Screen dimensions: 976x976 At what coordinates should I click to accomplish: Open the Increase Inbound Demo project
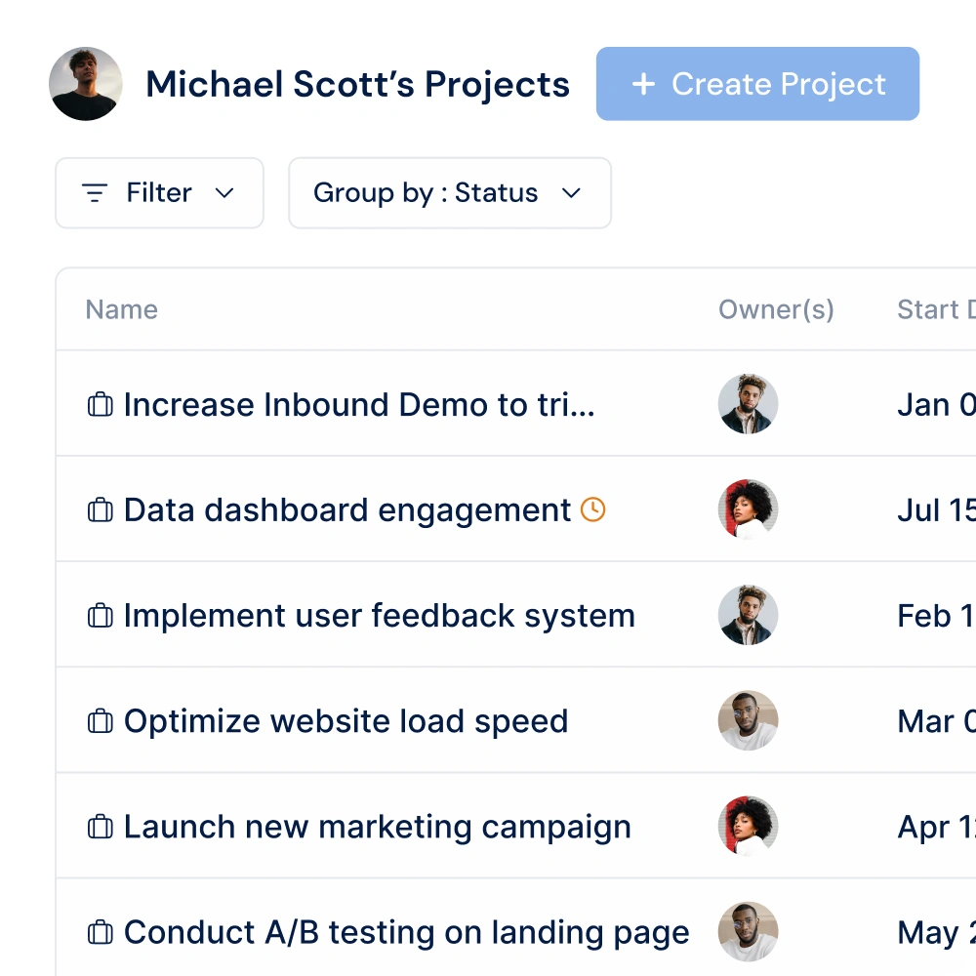coord(358,404)
